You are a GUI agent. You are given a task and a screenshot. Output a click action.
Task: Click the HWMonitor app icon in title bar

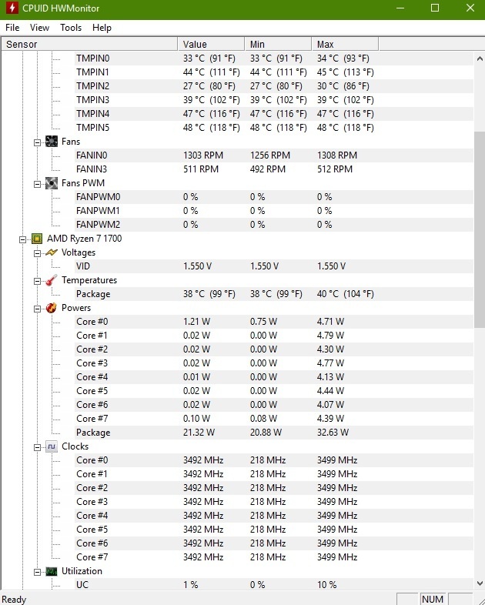(x=12, y=8)
